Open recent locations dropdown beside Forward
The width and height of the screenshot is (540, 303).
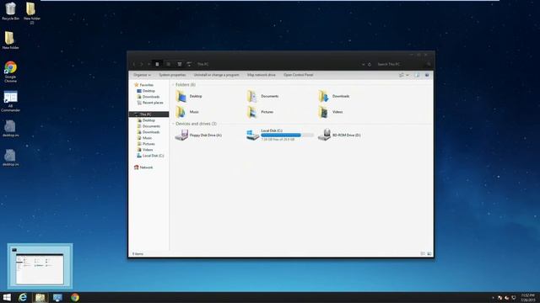click(148, 64)
